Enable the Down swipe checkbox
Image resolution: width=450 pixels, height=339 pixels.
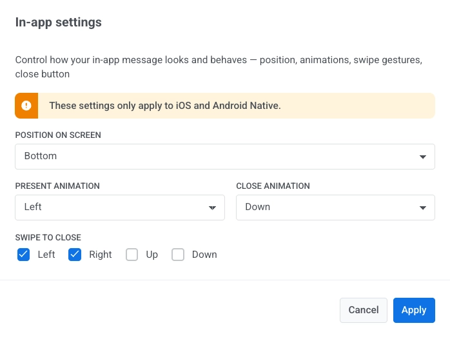pos(178,255)
